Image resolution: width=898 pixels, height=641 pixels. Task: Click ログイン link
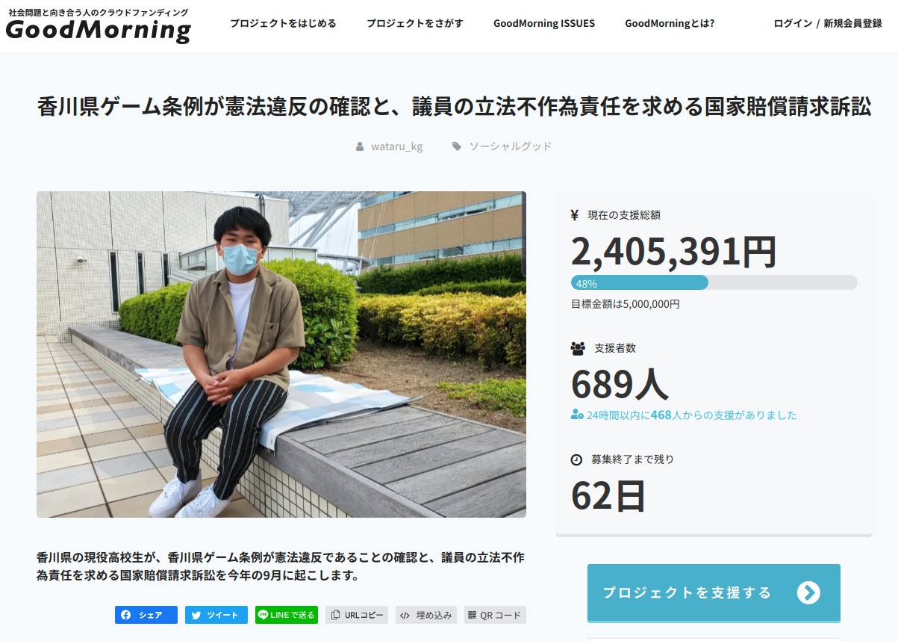[793, 23]
